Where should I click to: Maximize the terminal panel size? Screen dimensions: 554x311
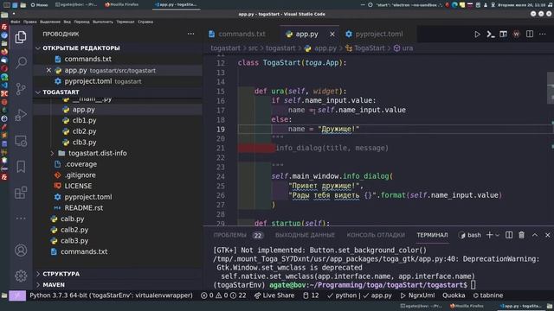[535, 235]
